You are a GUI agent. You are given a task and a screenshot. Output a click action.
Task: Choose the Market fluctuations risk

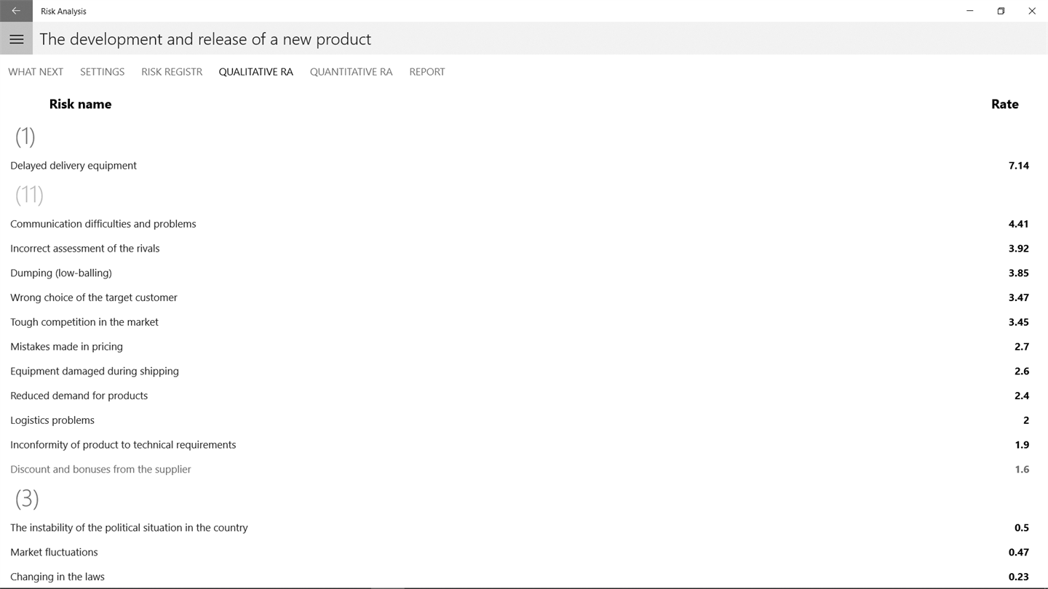click(x=54, y=553)
